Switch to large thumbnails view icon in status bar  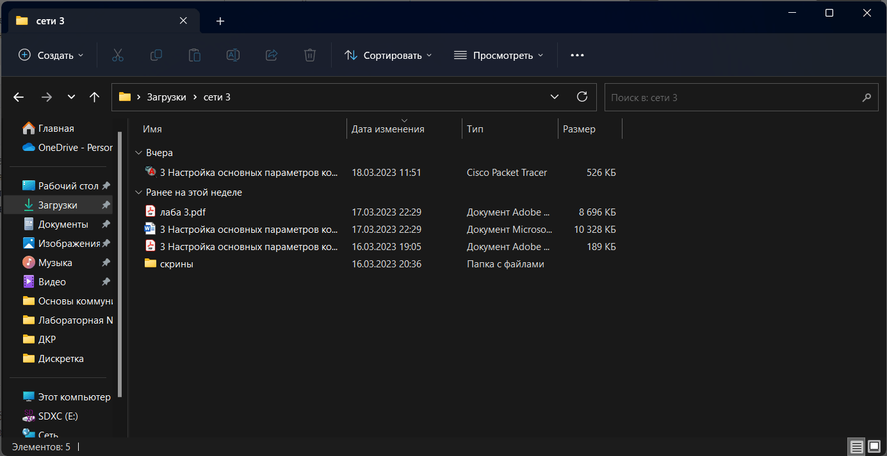pos(874,446)
